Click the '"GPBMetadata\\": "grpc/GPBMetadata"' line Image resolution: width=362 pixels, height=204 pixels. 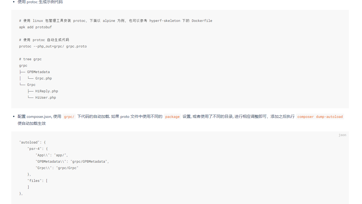point(72,162)
